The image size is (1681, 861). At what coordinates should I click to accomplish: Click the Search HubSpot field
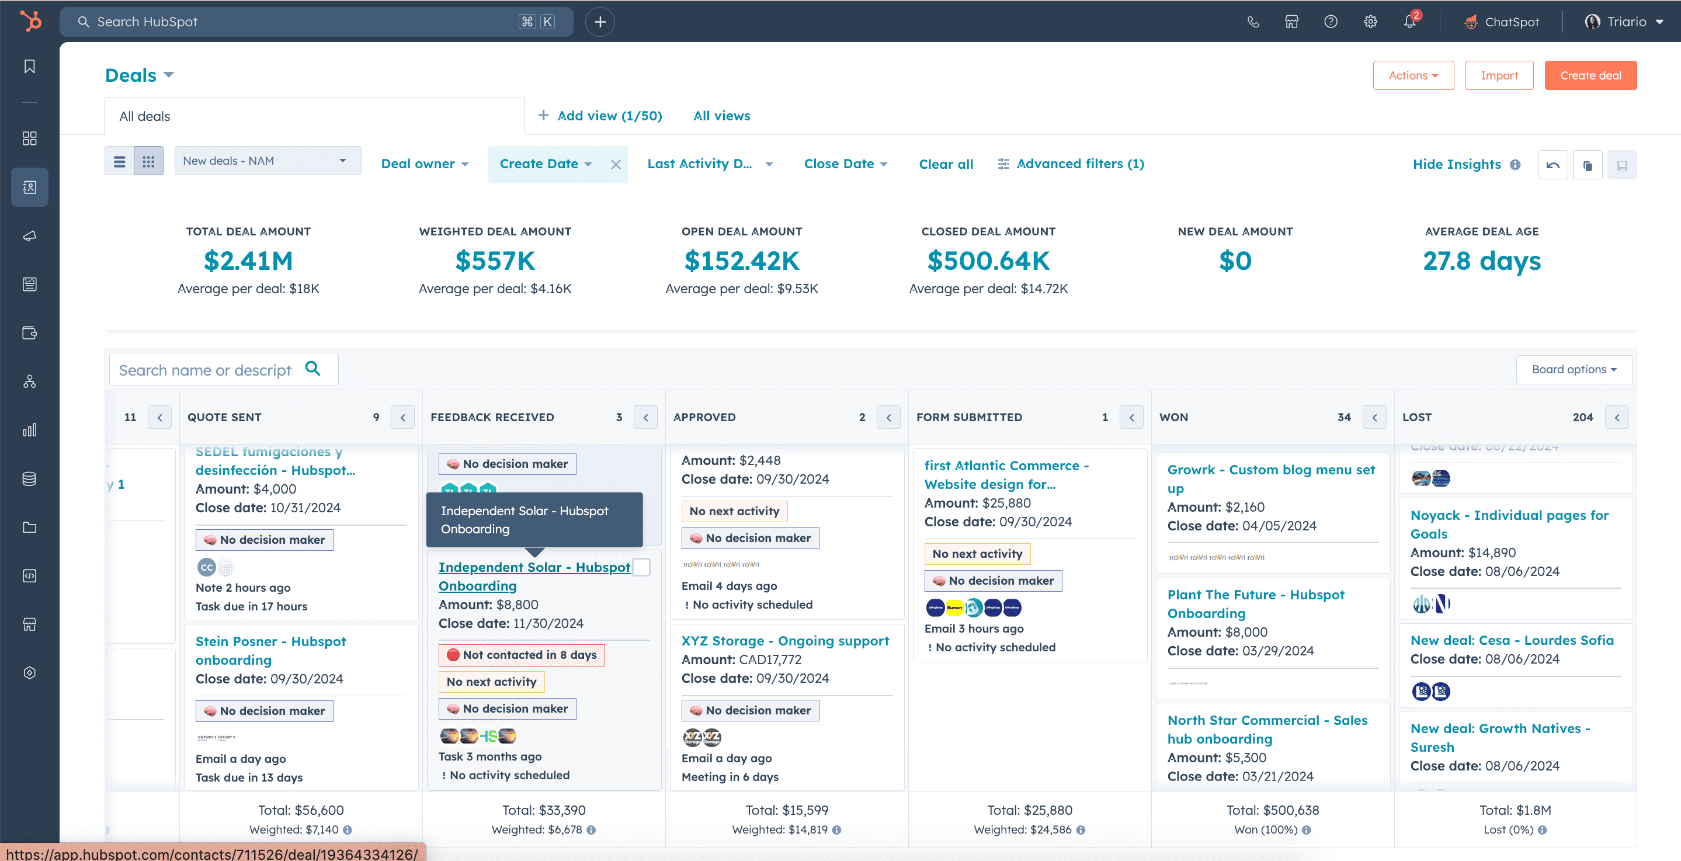pos(316,22)
